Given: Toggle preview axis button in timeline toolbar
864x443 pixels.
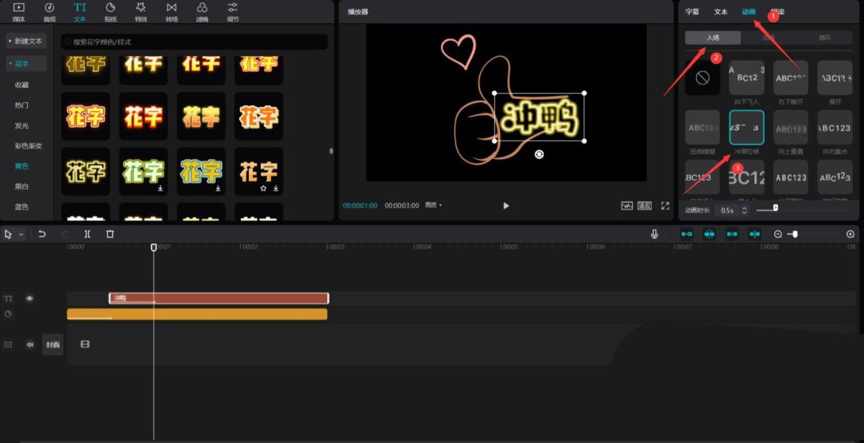Looking at the screenshot, I should (754, 234).
